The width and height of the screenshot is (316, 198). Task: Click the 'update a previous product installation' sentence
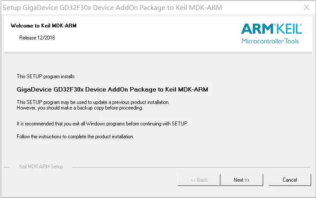(93, 102)
